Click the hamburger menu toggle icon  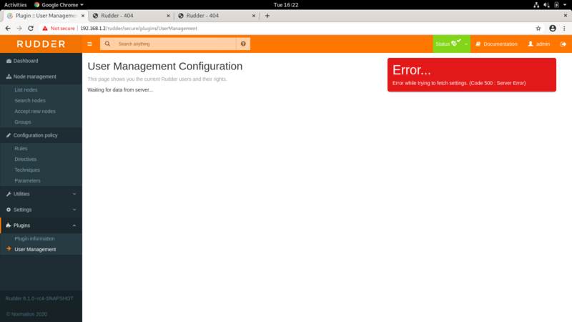coord(90,44)
